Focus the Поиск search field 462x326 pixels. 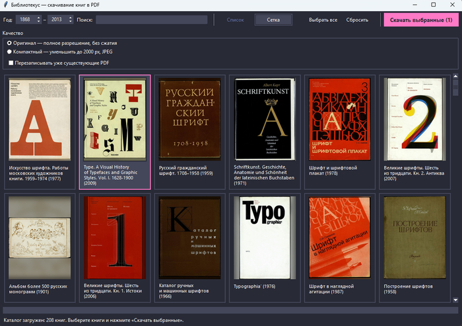click(x=151, y=20)
